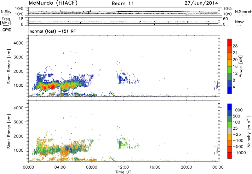Click the 2000 tick in power panel
Screen dimensions: 252x174
(18, 71)
